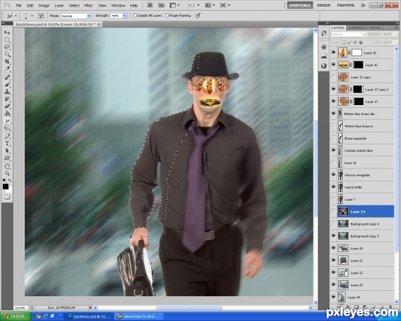The image size is (401, 321).
Task: Select the Move tool
Action: click(7, 33)
